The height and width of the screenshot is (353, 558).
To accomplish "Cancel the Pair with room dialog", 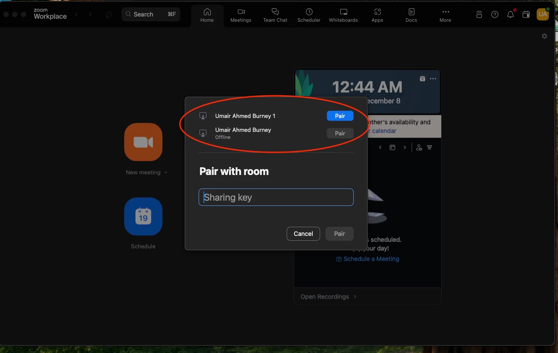I will click(x=303, y=234).
